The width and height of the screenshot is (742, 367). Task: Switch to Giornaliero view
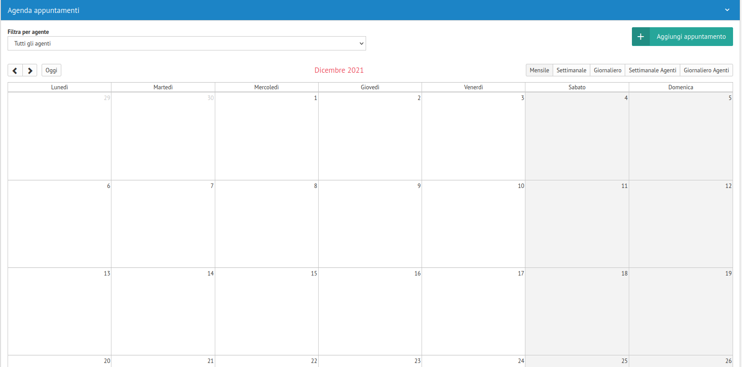(x=607, y=71)
